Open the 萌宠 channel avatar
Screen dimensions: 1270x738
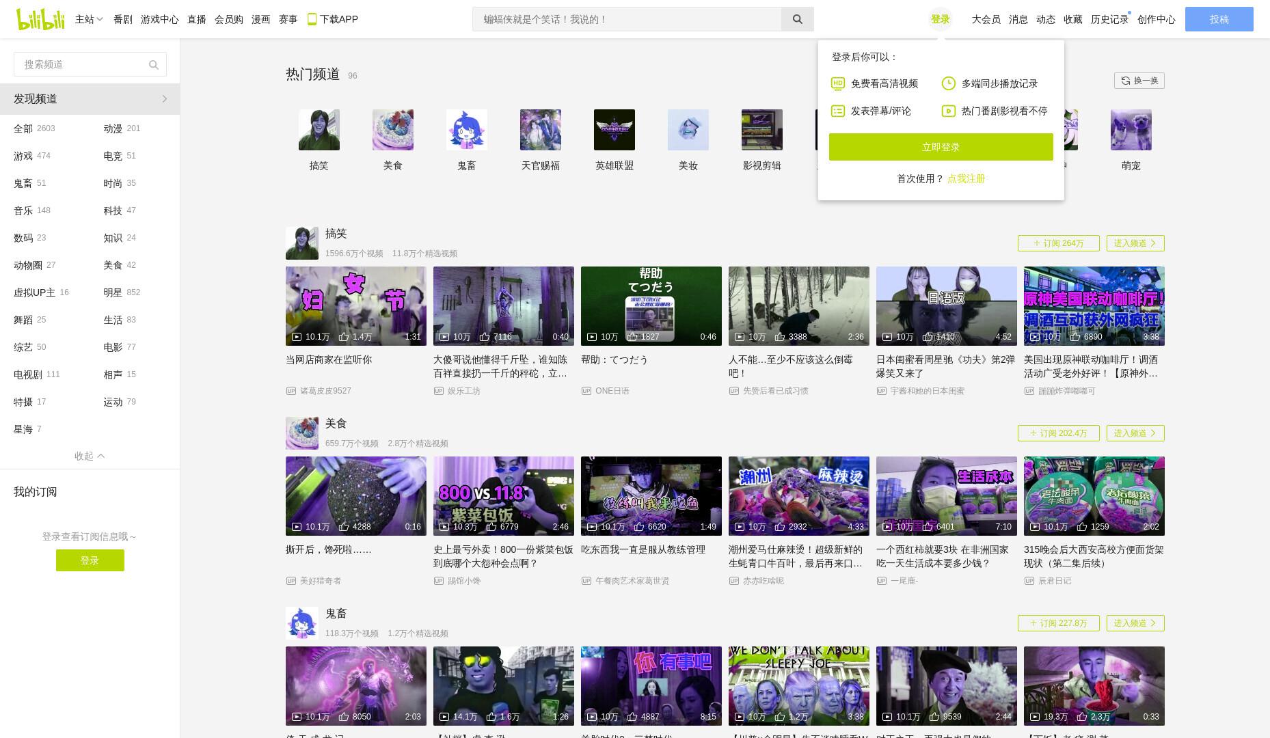click(x=1131, y=130)
